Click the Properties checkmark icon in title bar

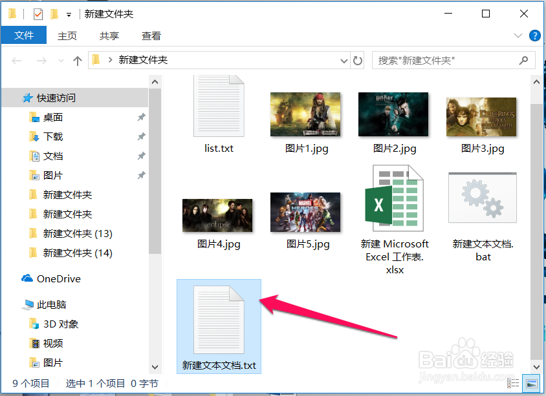click(38, 14)
